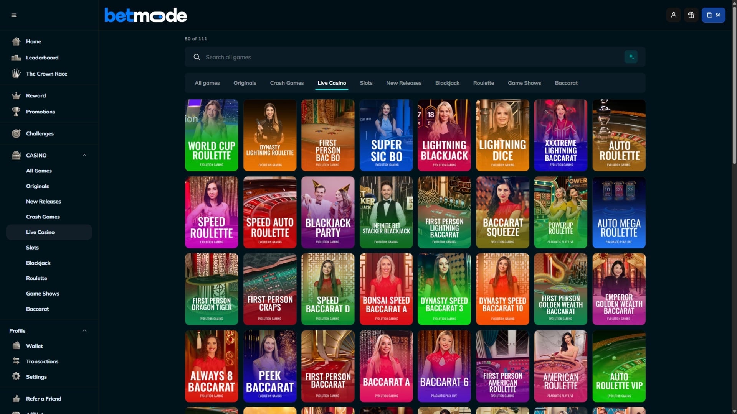
Task: Click the CASINO building icon
Action: click(16, 155)
